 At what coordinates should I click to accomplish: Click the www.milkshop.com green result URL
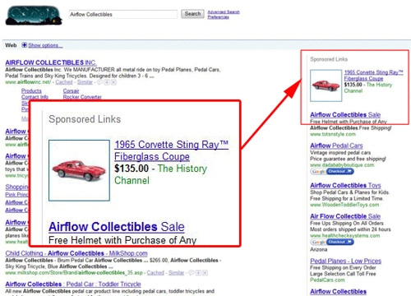pyautogui.click(x=74, y=273)
